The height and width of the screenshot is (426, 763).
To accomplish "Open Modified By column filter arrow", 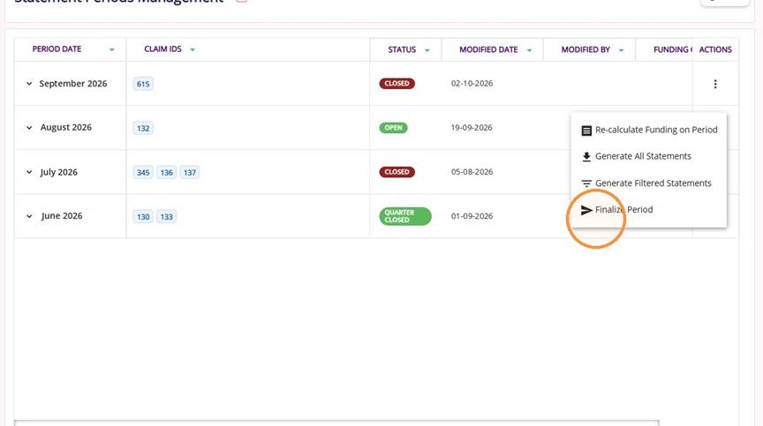I will (621, 50).
